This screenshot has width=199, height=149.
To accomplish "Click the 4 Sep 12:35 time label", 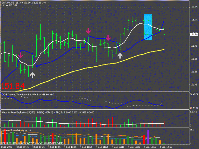I will [x=134, y=147].
